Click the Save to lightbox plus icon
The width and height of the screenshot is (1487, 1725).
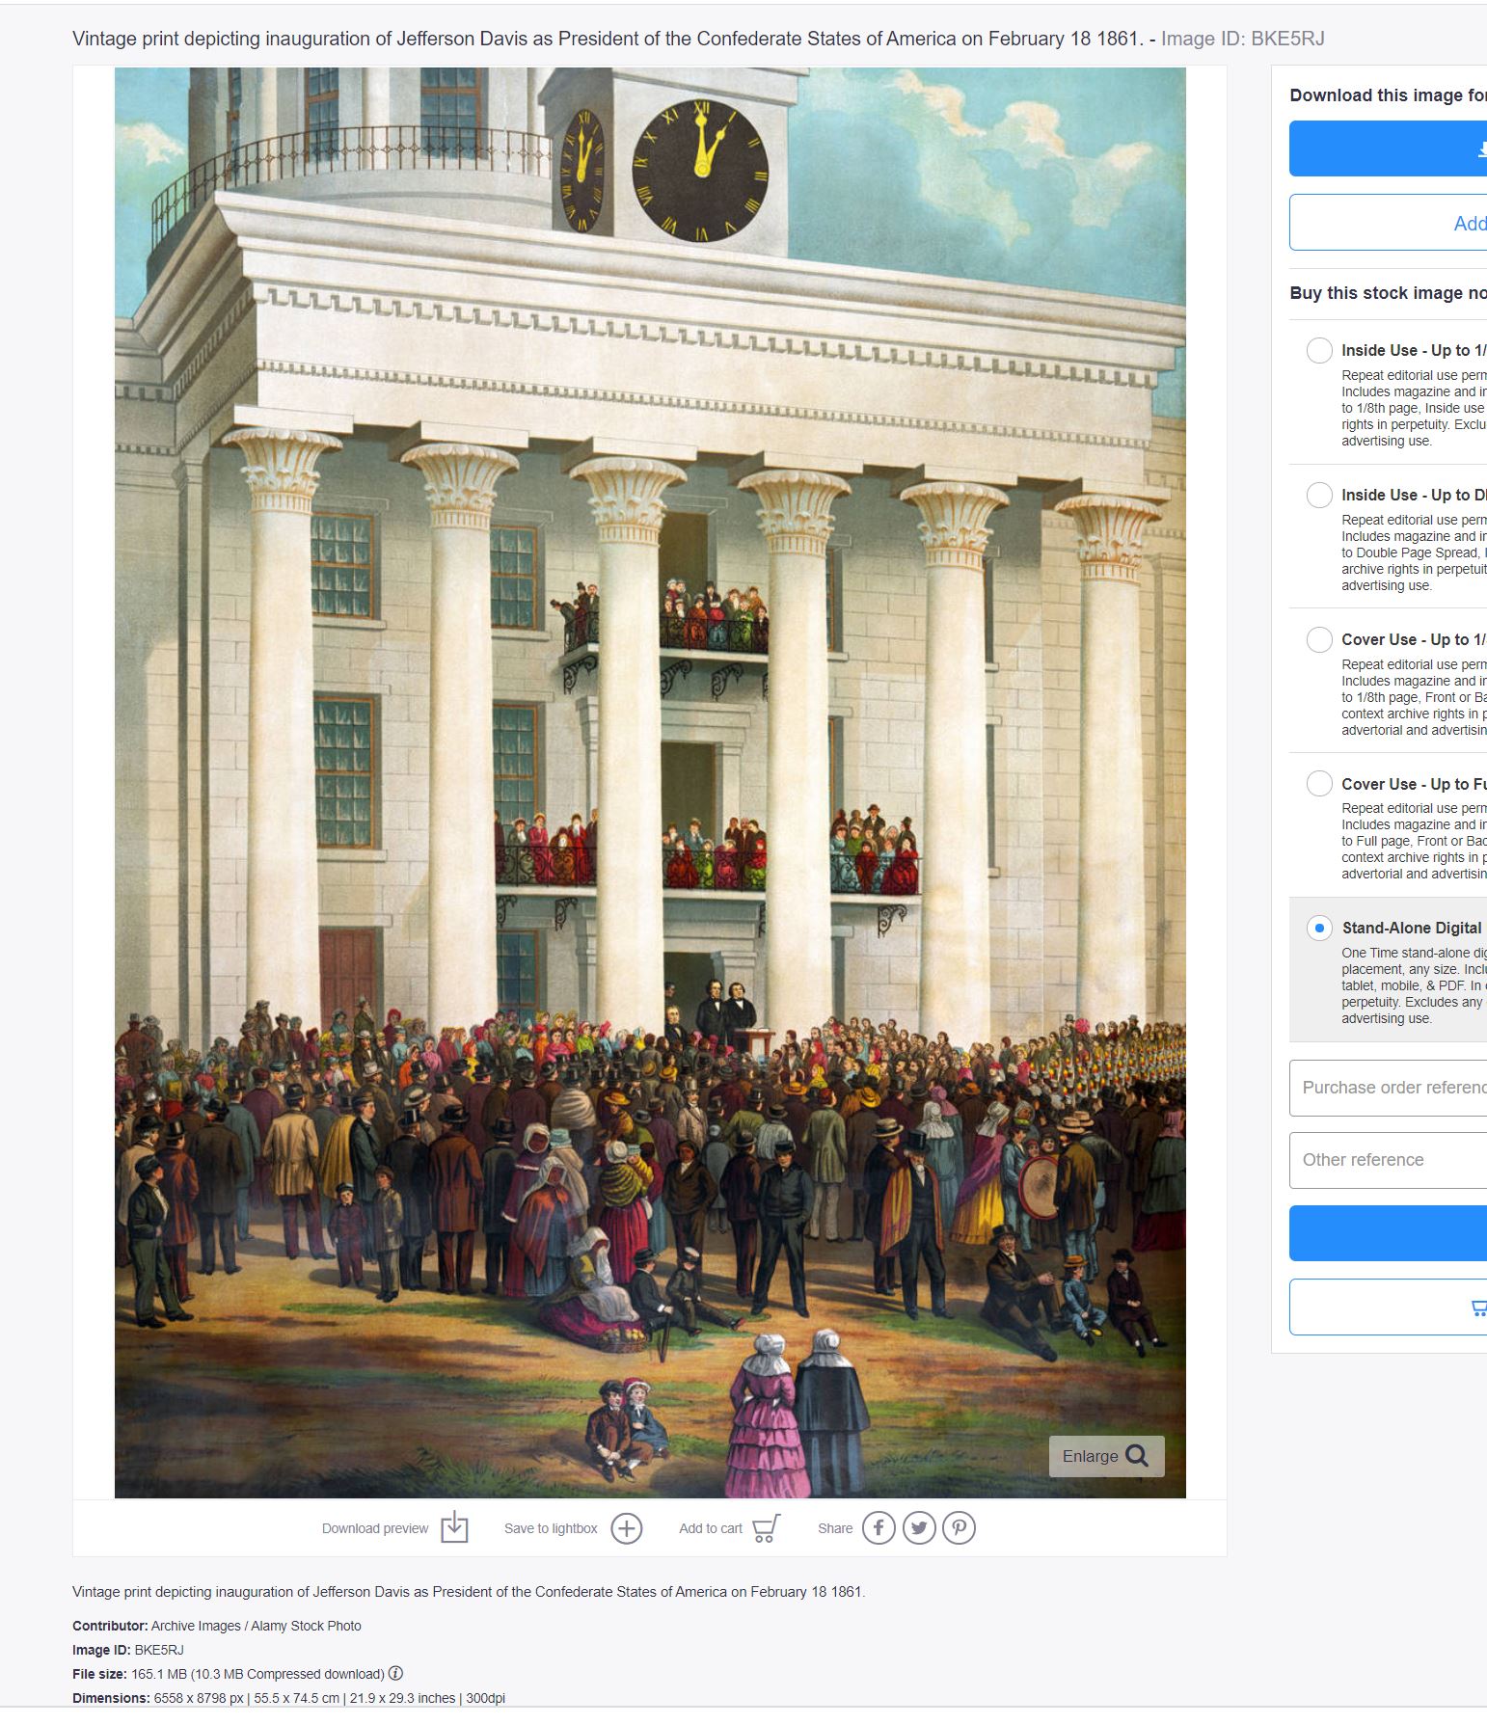[627, 1528]
